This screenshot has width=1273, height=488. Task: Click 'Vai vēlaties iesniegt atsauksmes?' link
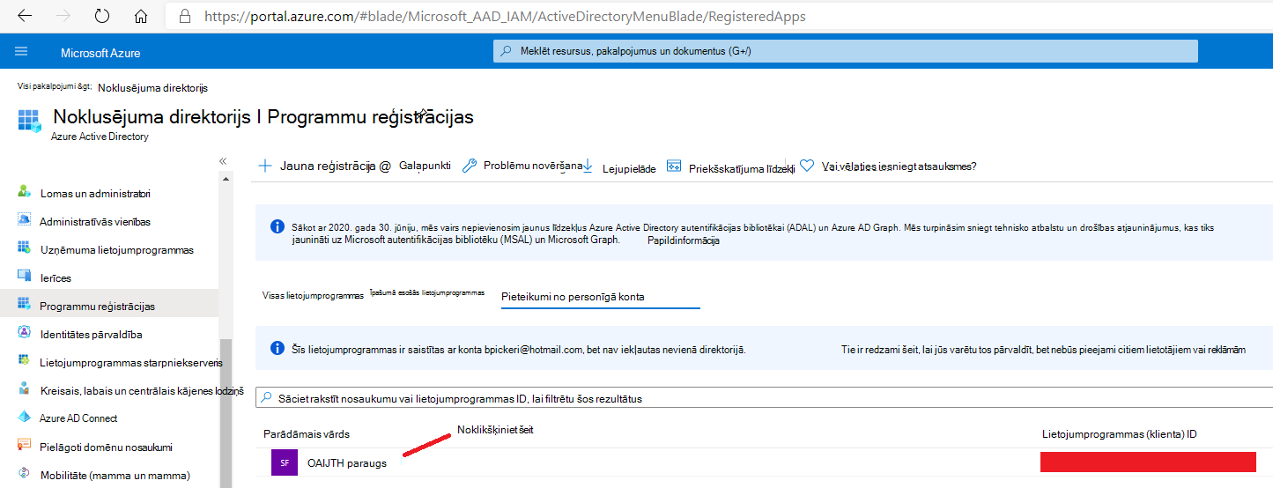pyautogui.click(x=899, y=166)
